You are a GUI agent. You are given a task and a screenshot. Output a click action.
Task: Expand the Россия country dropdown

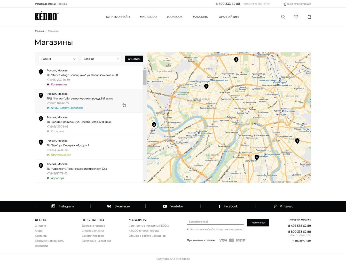59,59
